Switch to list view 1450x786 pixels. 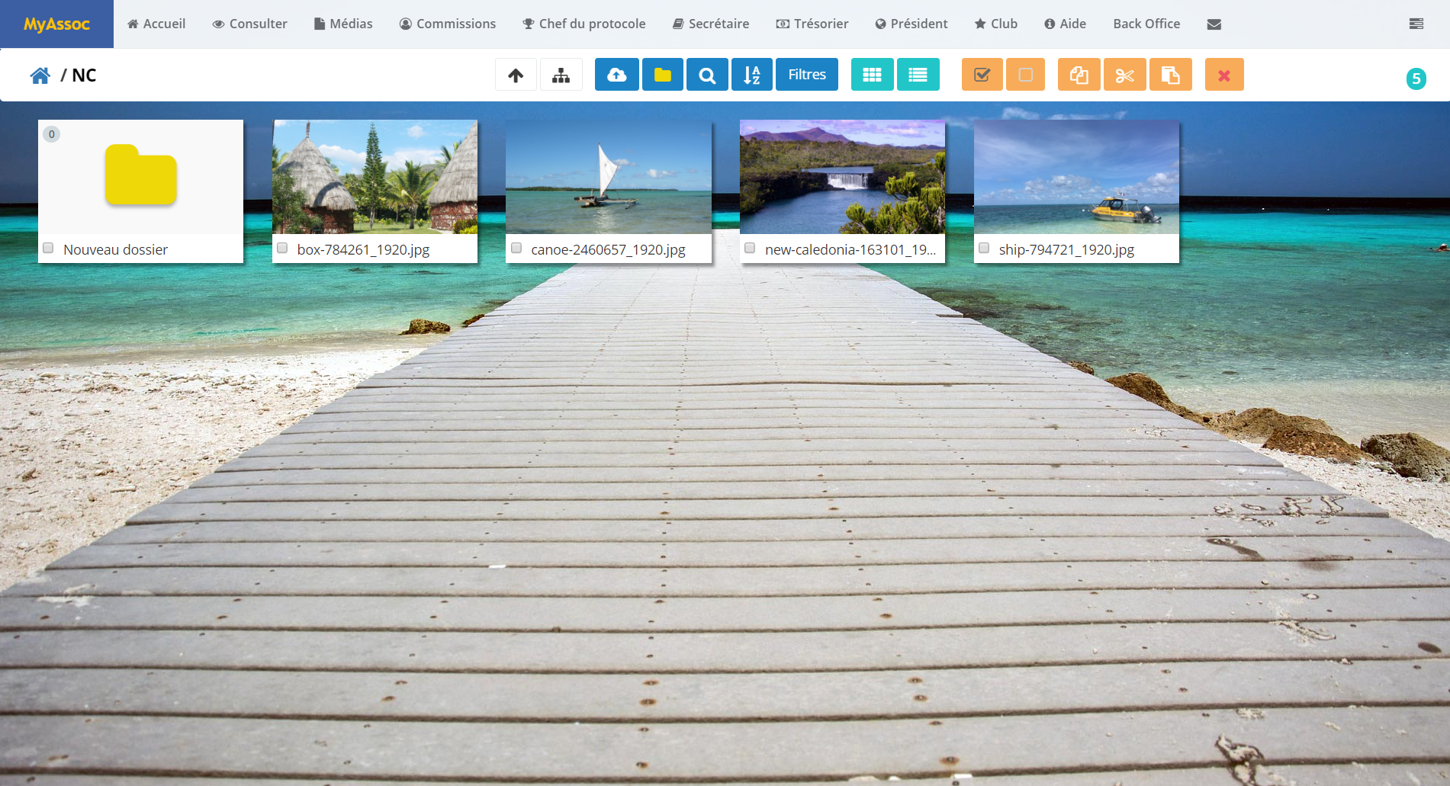(918, 75)
